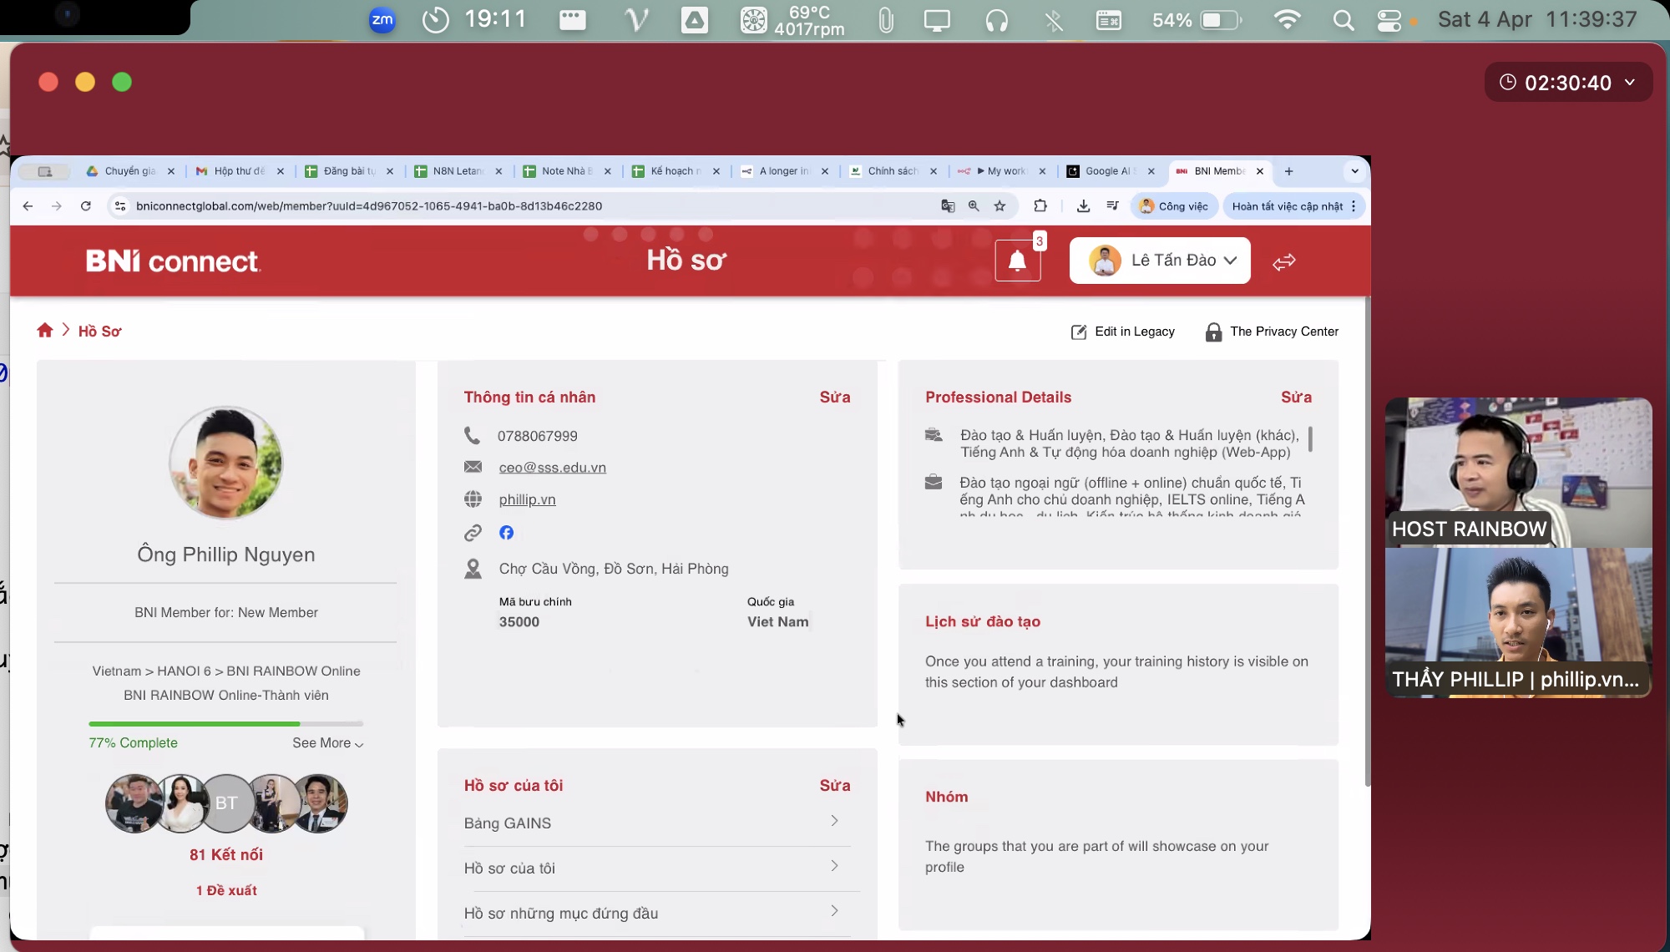This screenshot has height=952, width=1670.
Task: Open the Facebook social link icon
Action: 506,533
